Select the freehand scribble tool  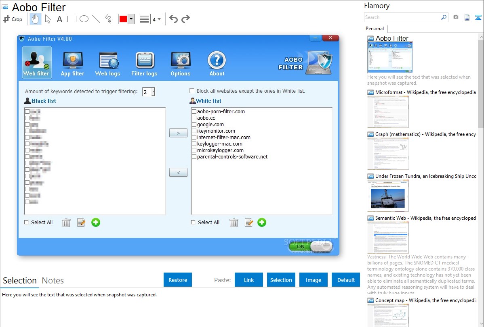click(108, 19)
